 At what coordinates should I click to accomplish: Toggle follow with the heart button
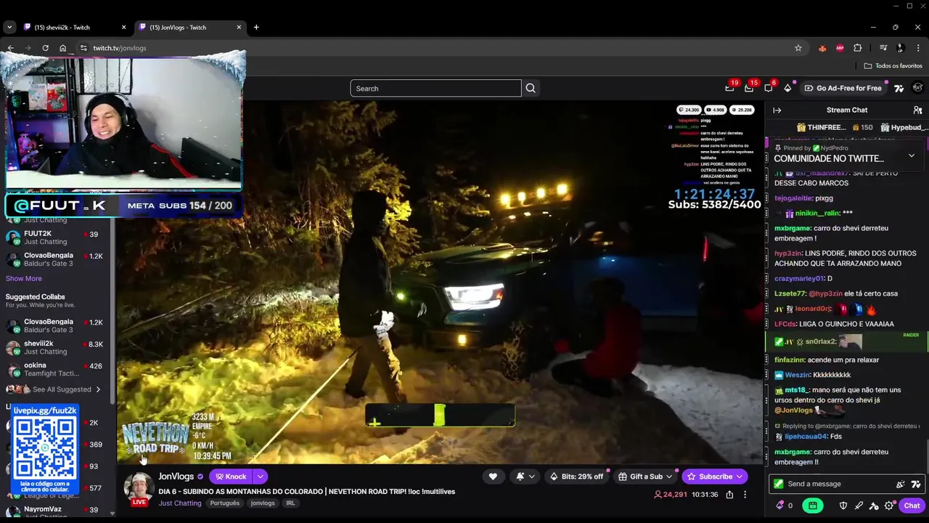[x=493, y=477]
